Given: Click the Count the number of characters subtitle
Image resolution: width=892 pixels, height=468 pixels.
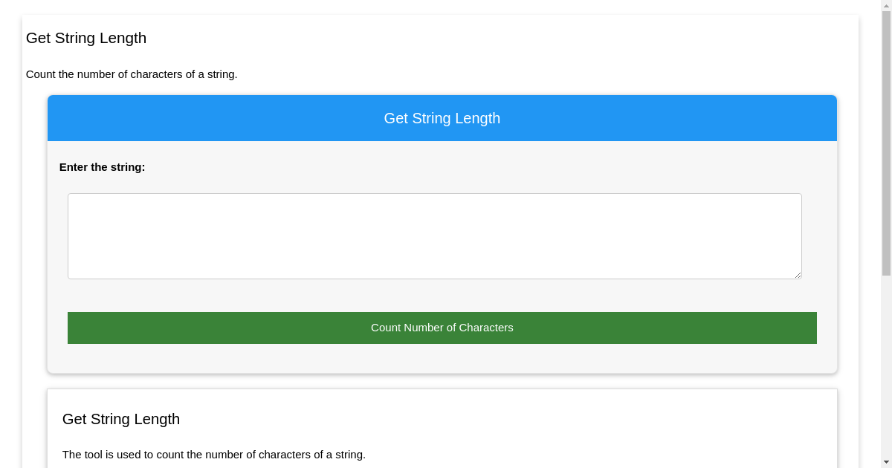Looking at the screenshot, I should click(x=132, y=74).
